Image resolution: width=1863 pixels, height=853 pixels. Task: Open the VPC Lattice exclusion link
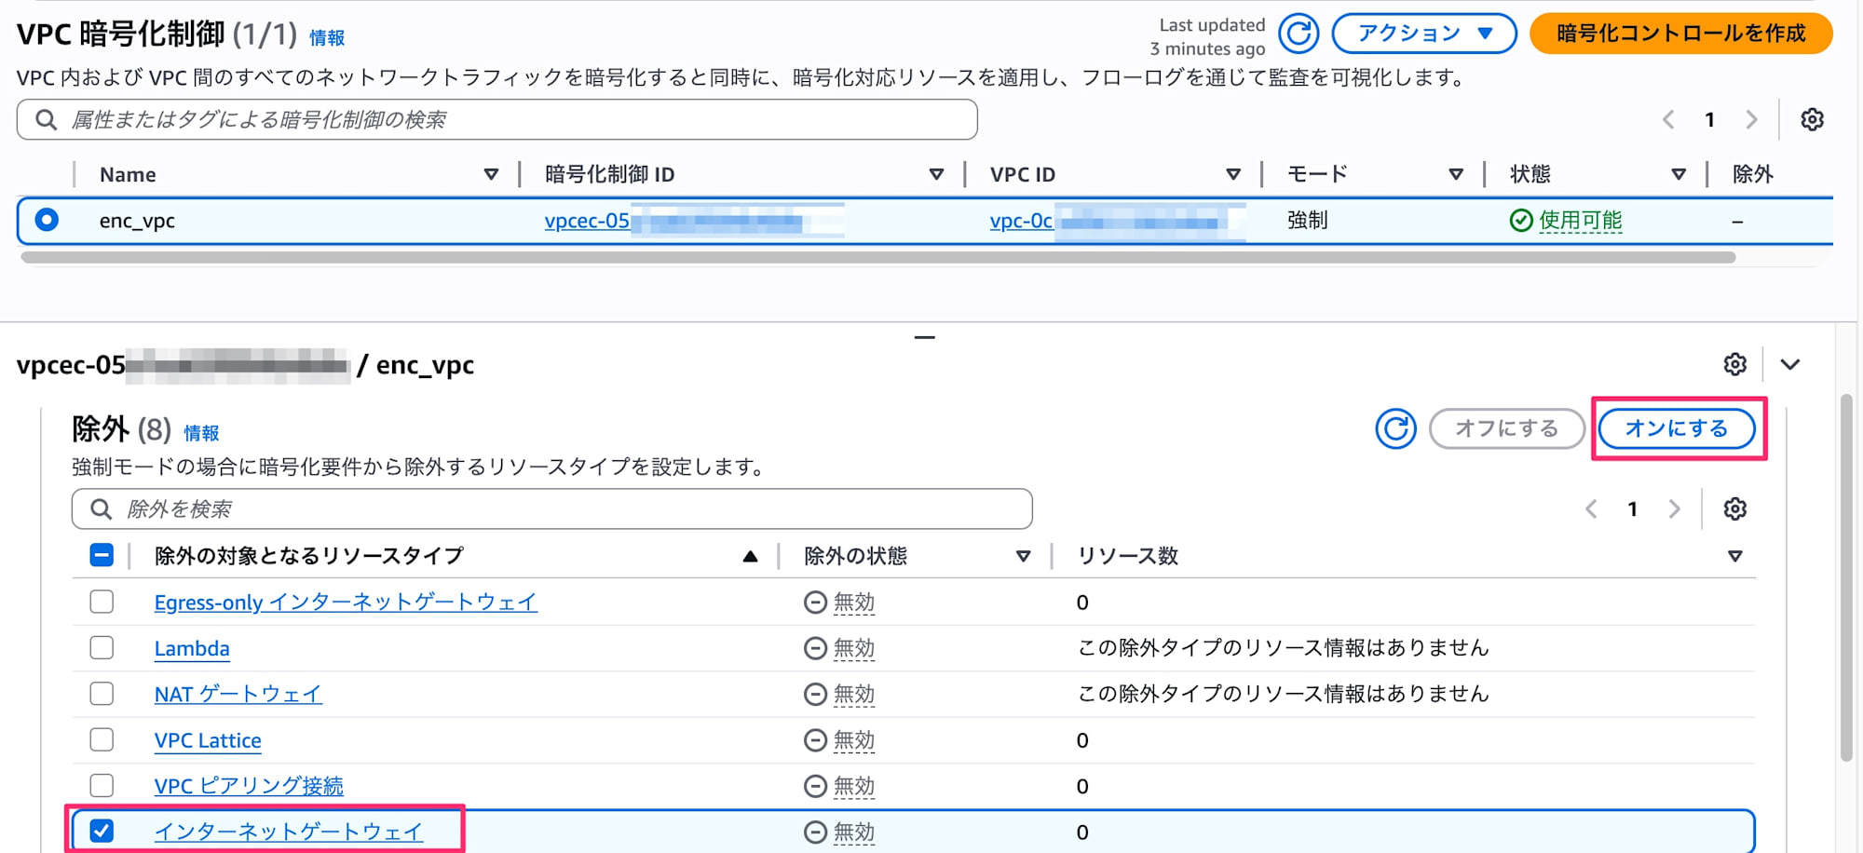click(x=208, y=739)
